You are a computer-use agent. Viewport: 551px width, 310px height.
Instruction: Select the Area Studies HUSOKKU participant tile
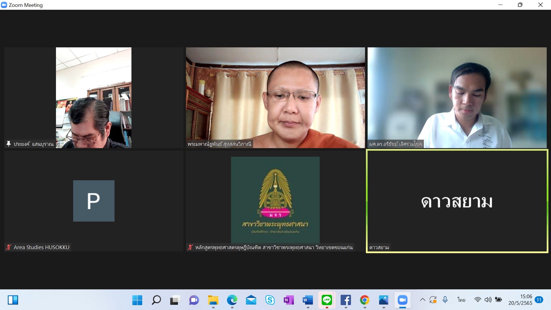click(94, 201)
